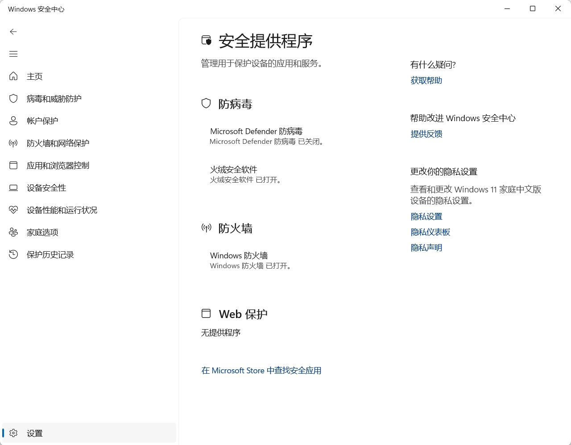This screenshot has width=571, height=445.
Task: Click the protection history clock icon
Action: [x=13, y=254]
